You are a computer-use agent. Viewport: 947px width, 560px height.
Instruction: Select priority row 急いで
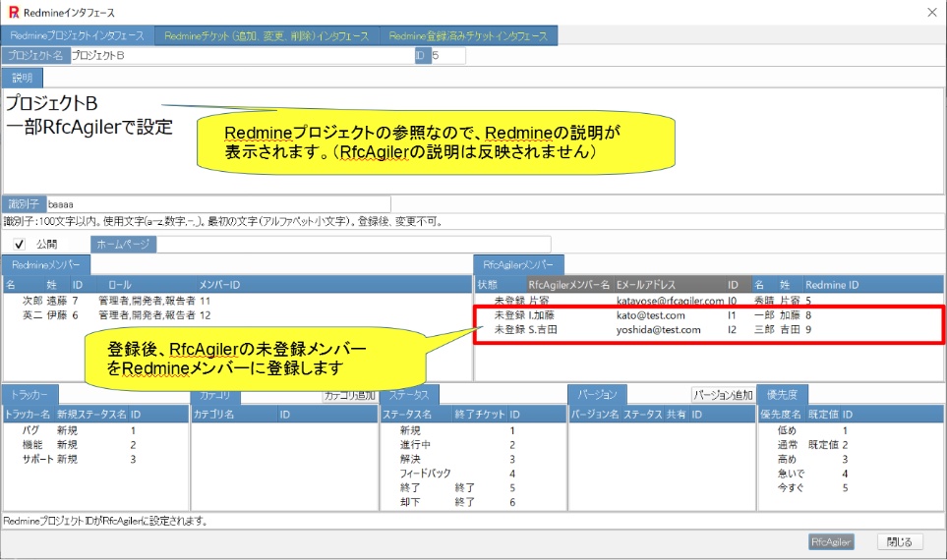[x=851, y=474]
